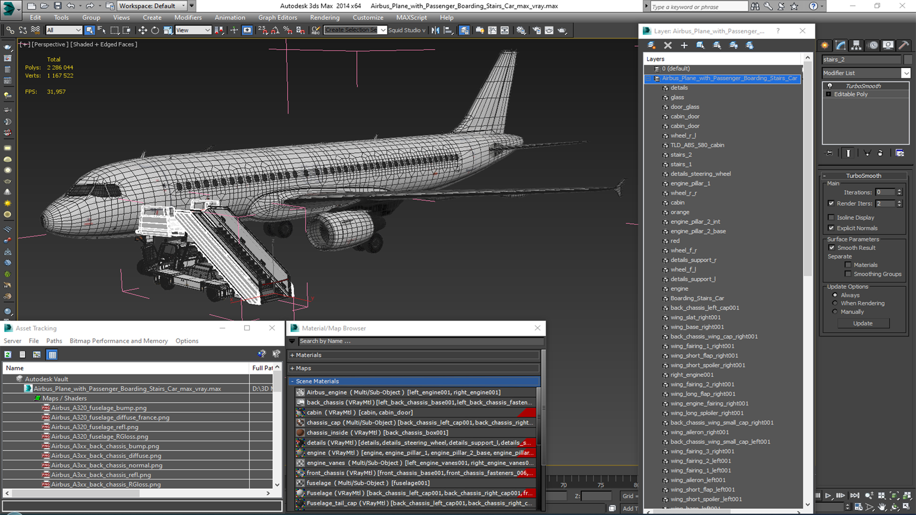The height and width of the screenshot is (515, 916).
Task: Open the Rendering menu
Action: click(x=325, y=17)
